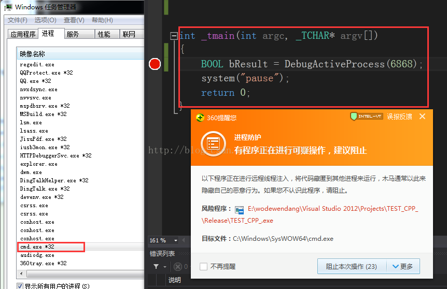The height and width of the screenshot is (289, 447).
Task: Click the 进程防护 process protection round icon
Action: coord(213,144)
